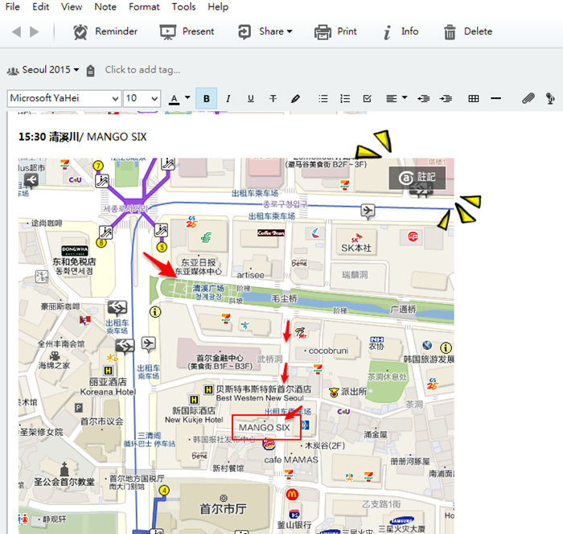The image size is (563, 534).
Task: Open the Help menu
Action: pyautogui.click(x=218, y=6)
